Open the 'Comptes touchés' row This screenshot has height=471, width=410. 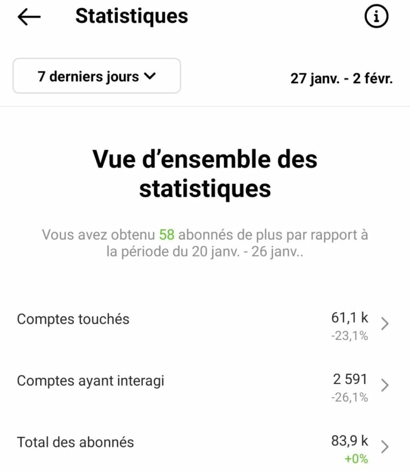click(x=73, y=319)
